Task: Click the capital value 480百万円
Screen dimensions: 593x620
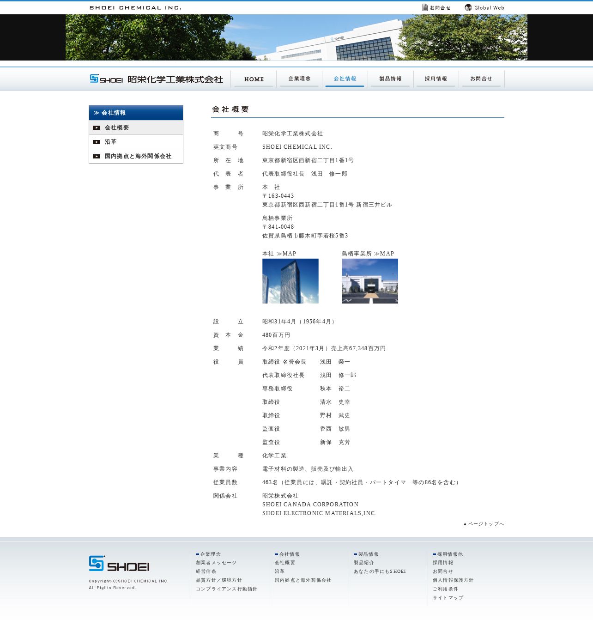Action: tap(276, 335)
